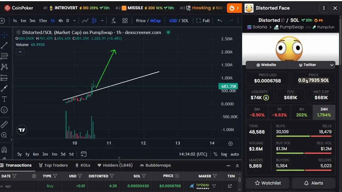
Task: Switch chart to Price view
Action: click(x=141, y=21)
